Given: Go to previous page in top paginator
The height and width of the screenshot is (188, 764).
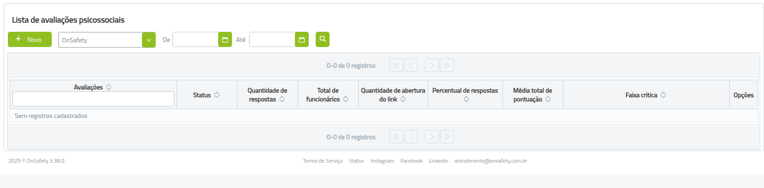Looking at the screenshot, I should [x=411, y=65].
